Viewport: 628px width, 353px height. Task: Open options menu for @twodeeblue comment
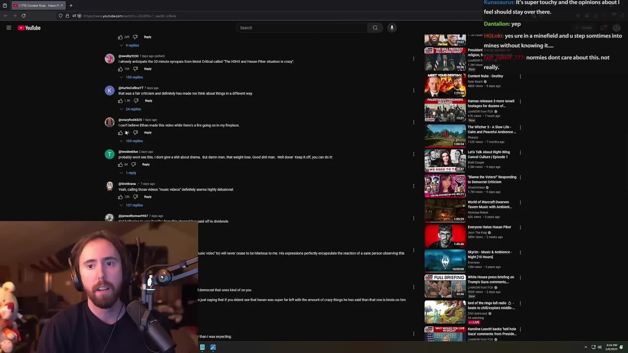414,154
